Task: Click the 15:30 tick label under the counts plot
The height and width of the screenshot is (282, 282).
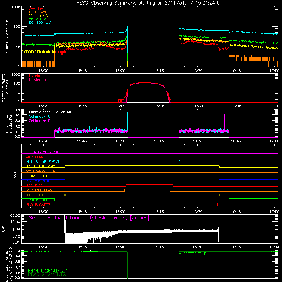Action: tap(43, 71)
